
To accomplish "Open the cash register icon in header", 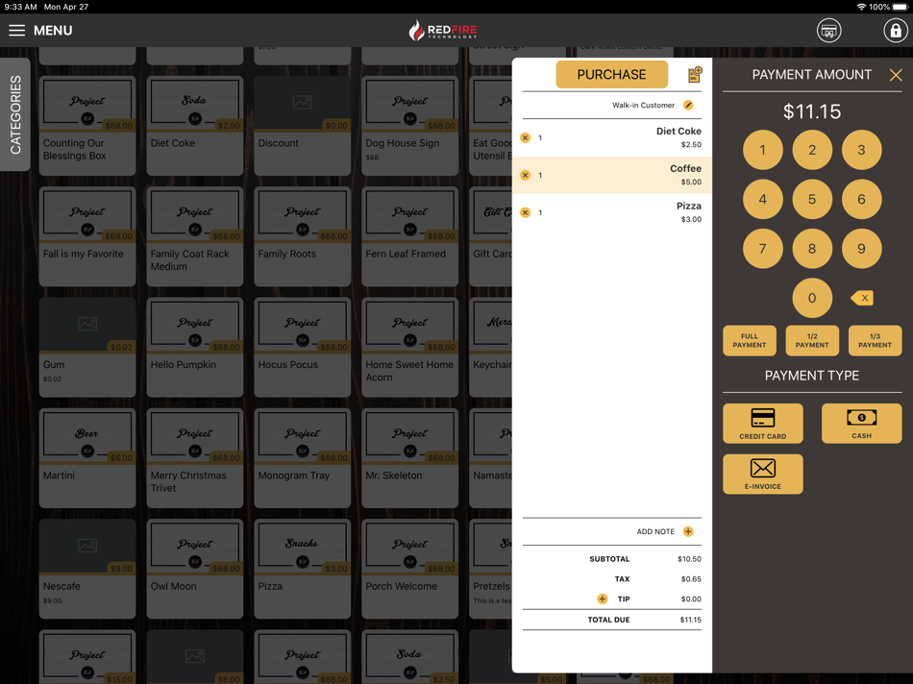I will [828, 31].
